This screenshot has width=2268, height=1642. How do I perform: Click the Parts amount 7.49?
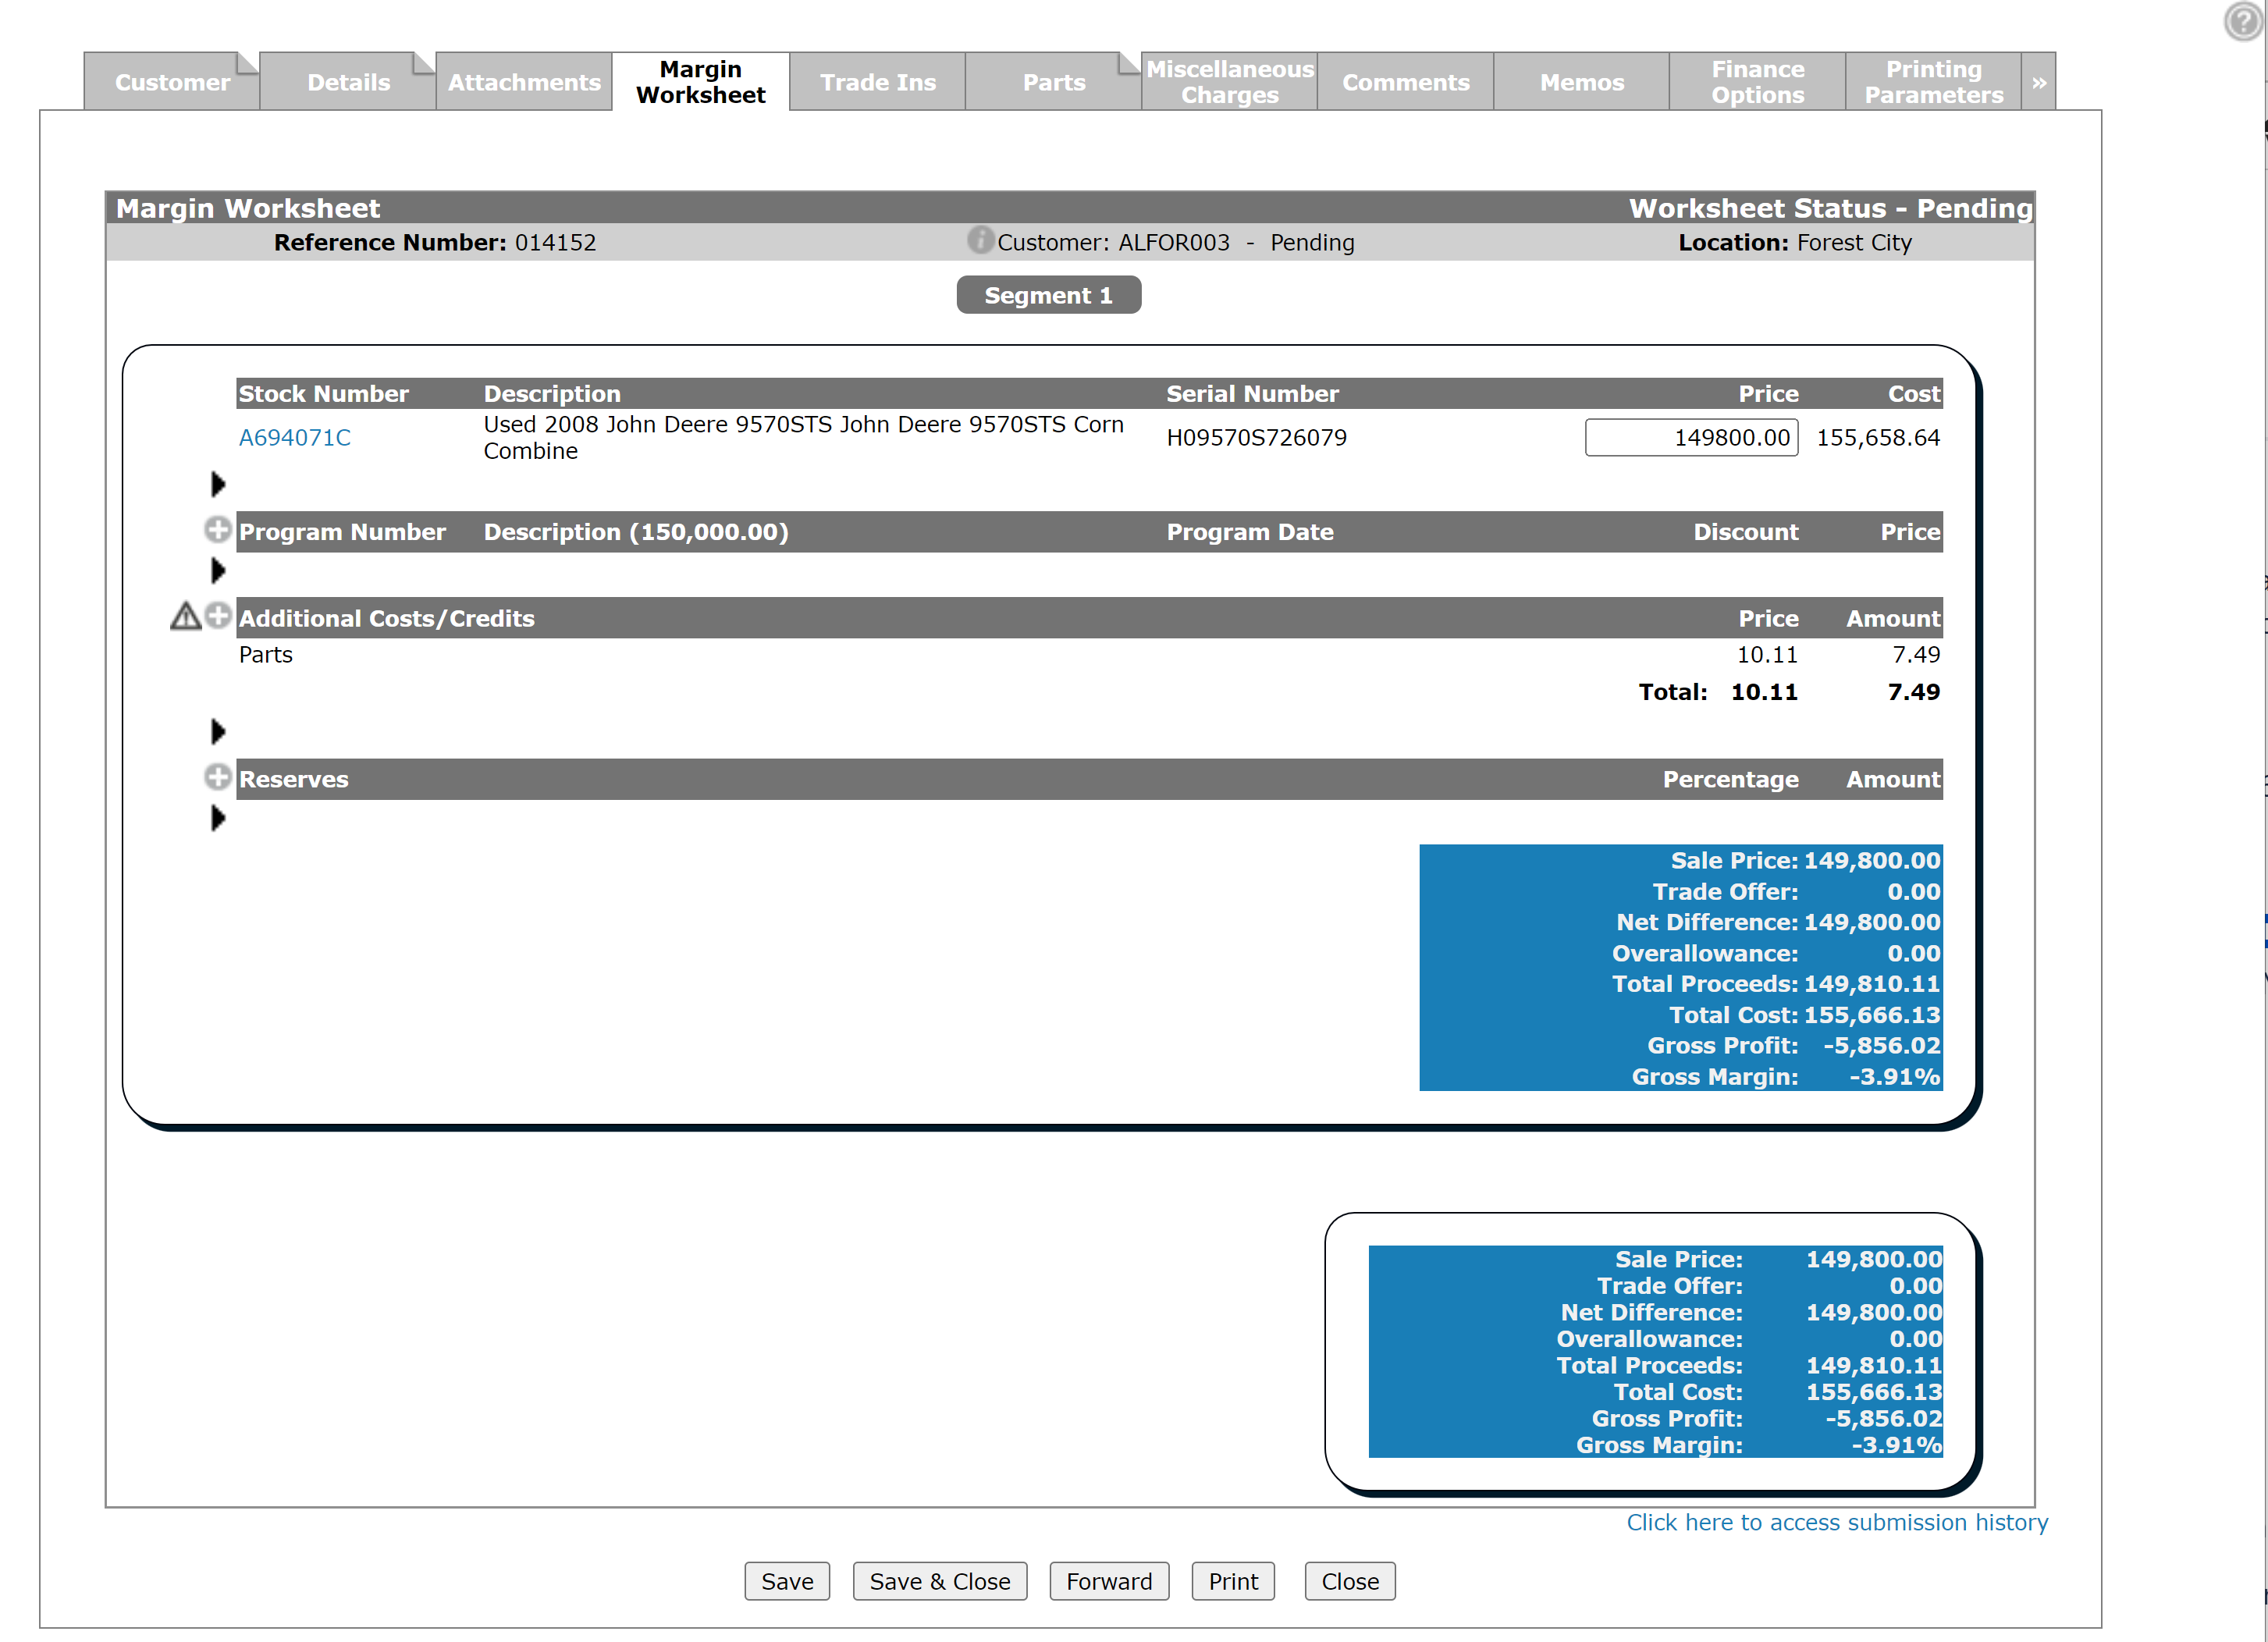[1915, 655]
